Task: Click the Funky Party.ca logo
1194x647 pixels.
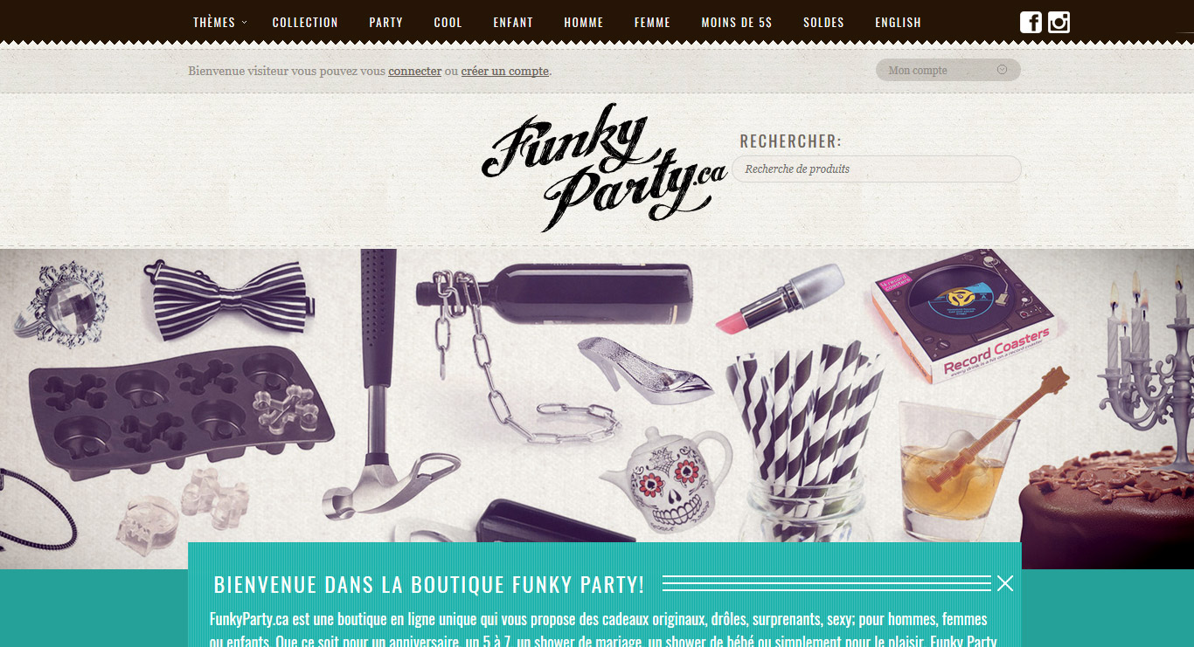Action: click(604, 168)
